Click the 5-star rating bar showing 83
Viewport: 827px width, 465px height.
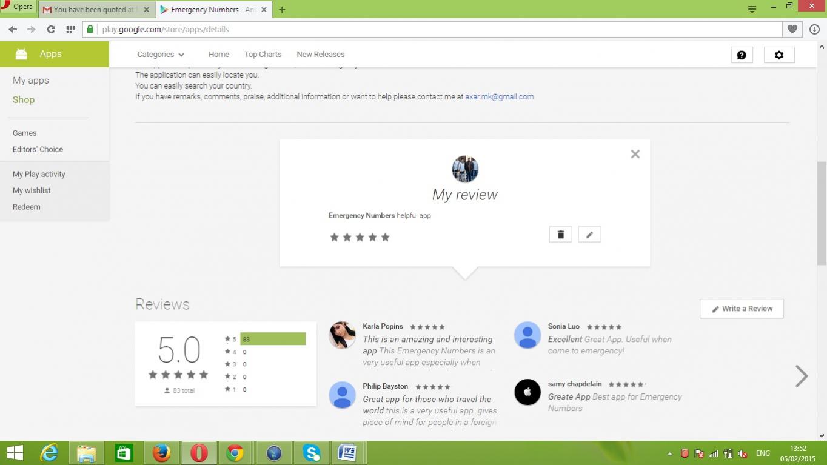pyautogui.click(x=273, y=339)
